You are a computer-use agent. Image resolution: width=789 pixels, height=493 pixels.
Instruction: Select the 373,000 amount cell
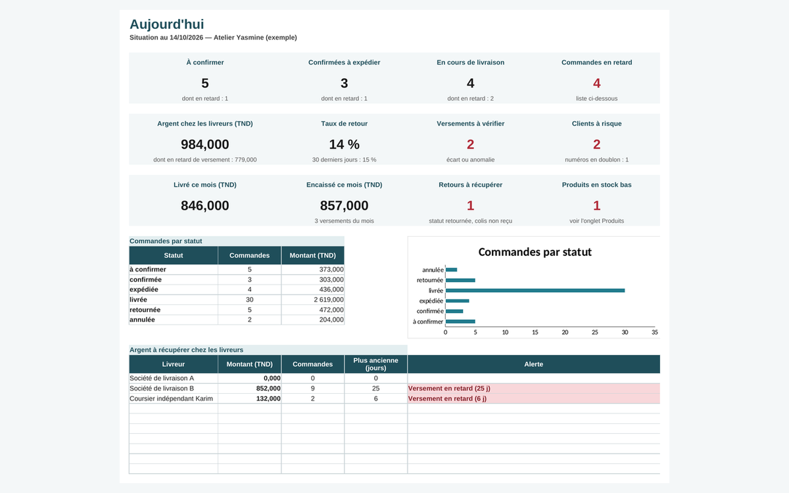(x=313, y=270)
